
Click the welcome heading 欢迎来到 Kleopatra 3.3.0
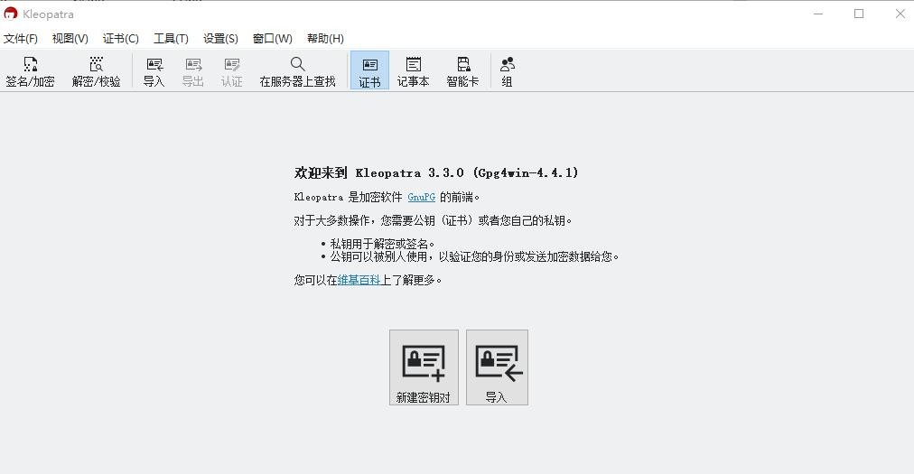click(x=436, y=172)
